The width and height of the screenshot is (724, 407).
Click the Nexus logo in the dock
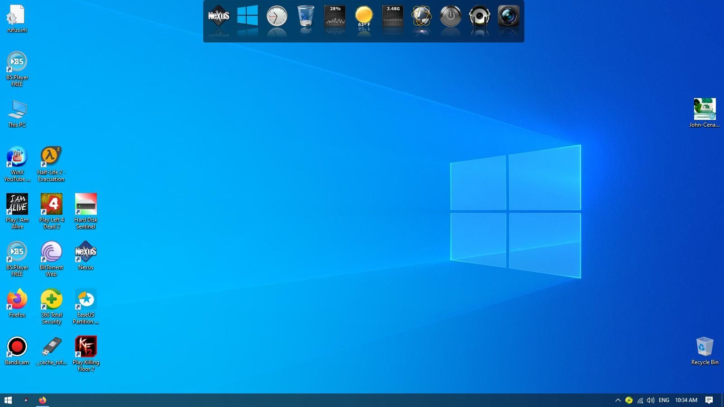pos(219,16)
